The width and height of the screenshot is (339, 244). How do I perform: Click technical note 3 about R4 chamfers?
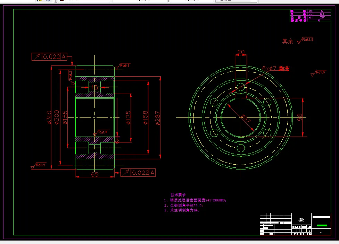[182, 210]
